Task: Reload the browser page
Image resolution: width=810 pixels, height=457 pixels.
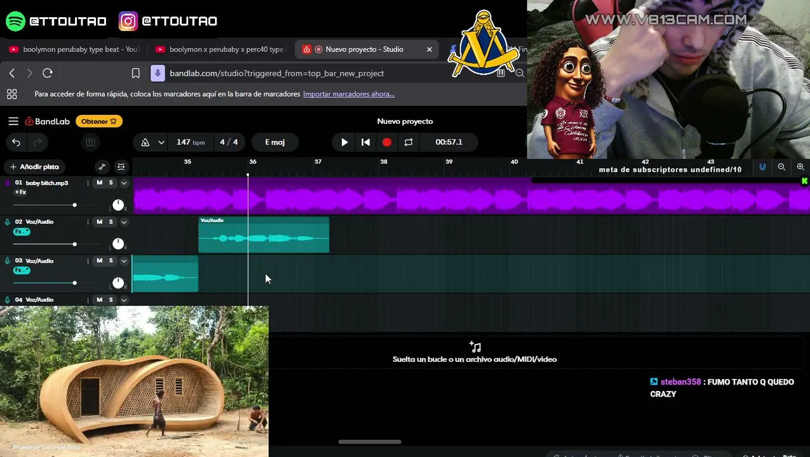Action: 48,74
